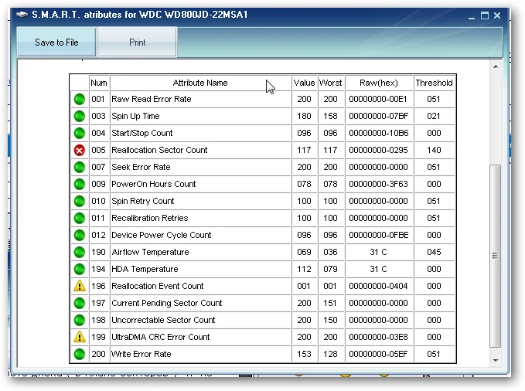The image size is (525, 391).
Task: Click raw value 00000000-0295
Action: [378, 151]
